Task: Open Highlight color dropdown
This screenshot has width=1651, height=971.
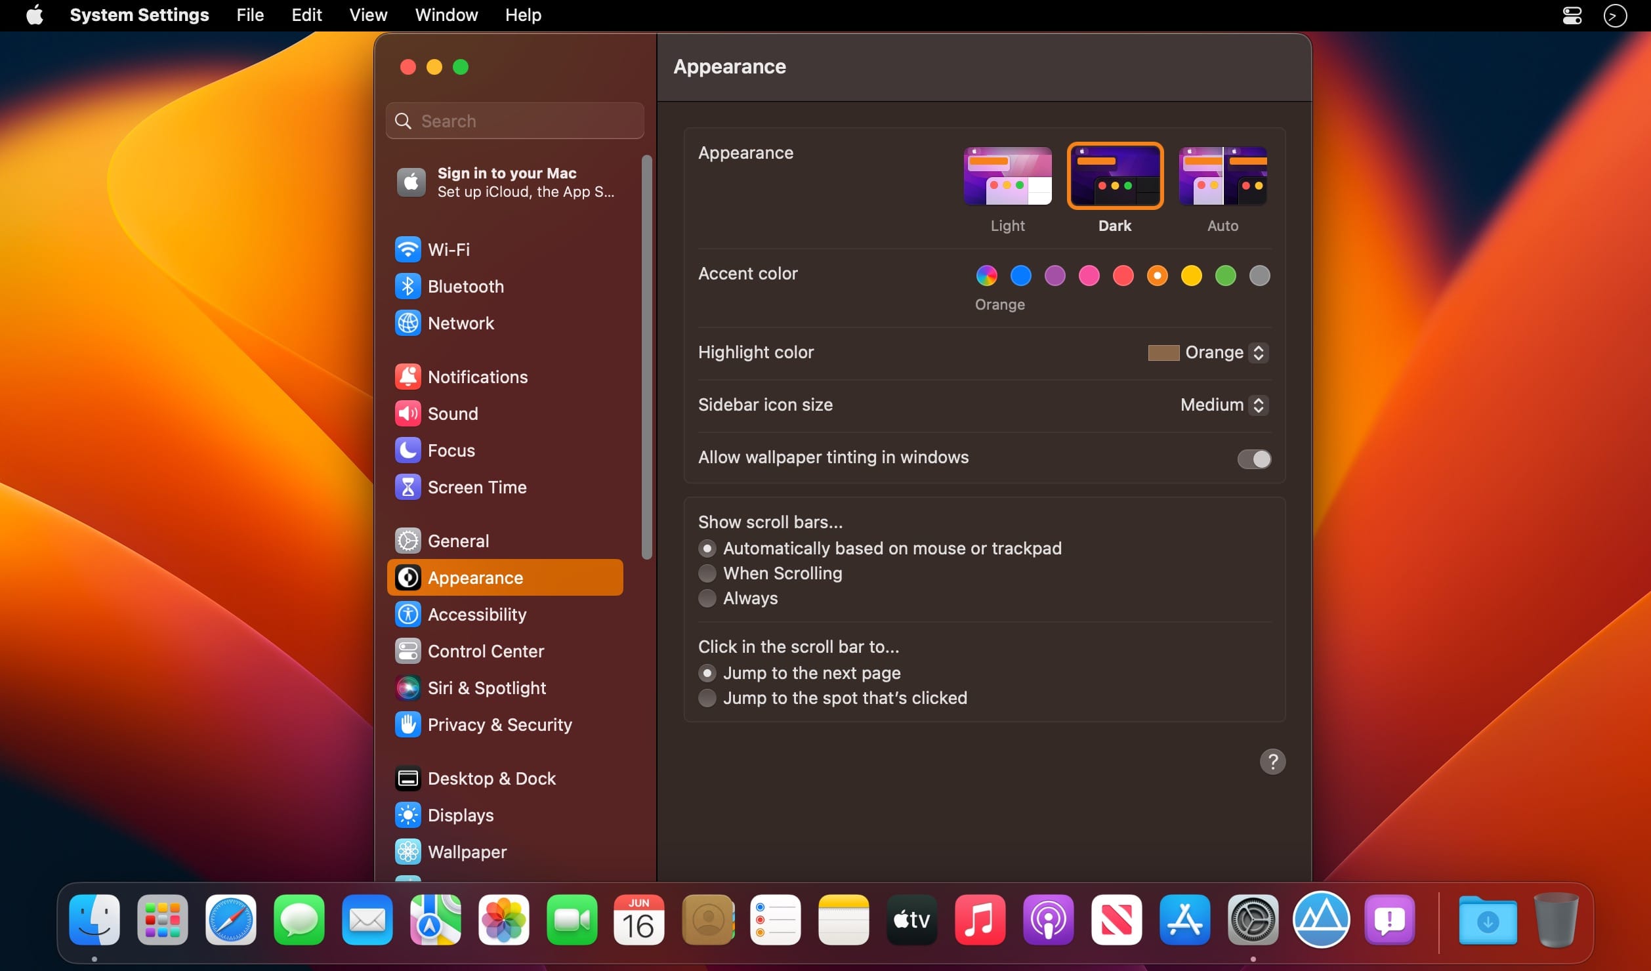Action: (1208, 352)
